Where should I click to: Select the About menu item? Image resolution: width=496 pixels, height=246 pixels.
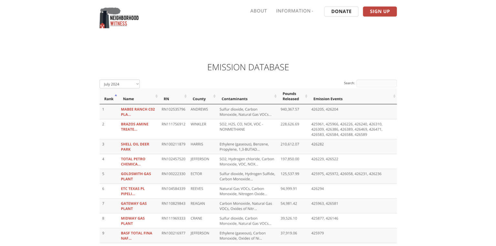[x=258, y=11]
